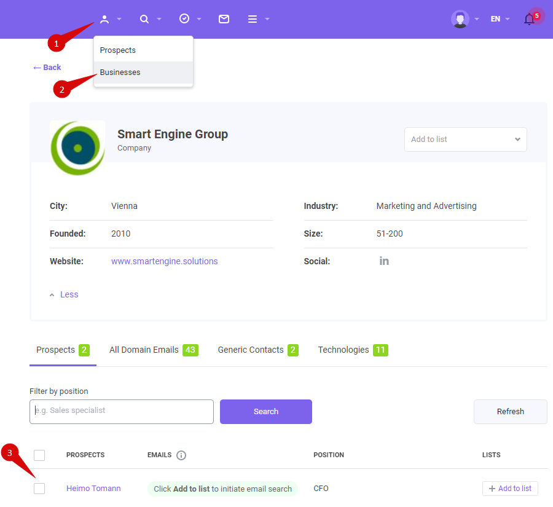Expand the arrow next to the search icon
553x507 pixels.
point(159,19)
